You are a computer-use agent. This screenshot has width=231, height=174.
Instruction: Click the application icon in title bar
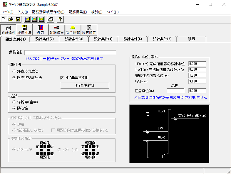click(x=5, y=4)
